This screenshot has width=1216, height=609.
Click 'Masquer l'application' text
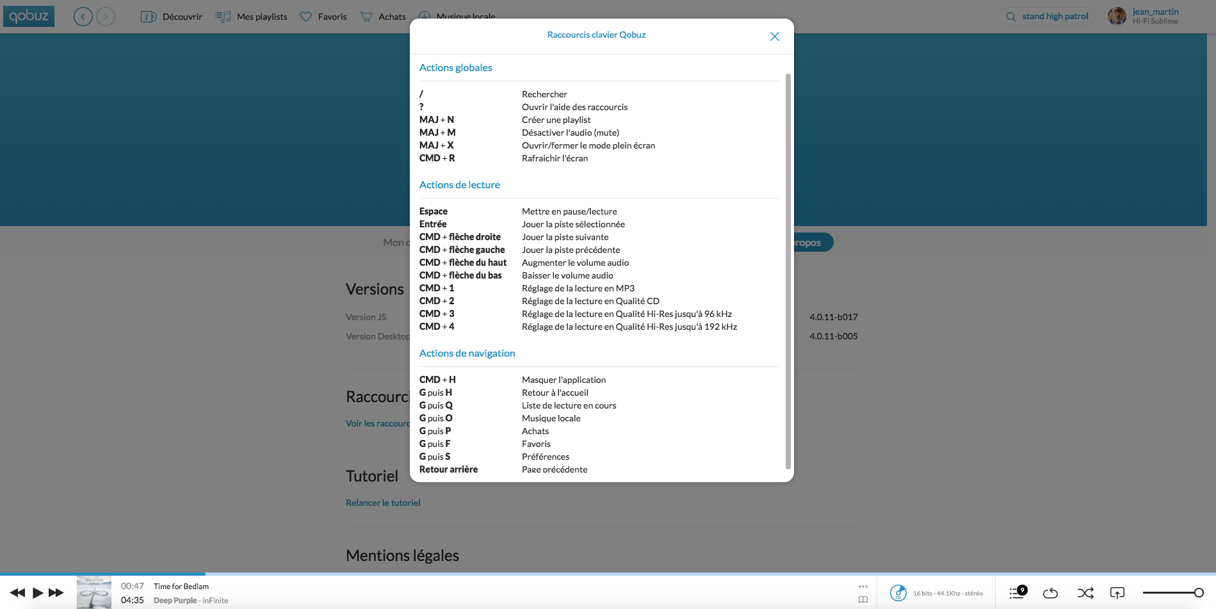click(563, 380)
